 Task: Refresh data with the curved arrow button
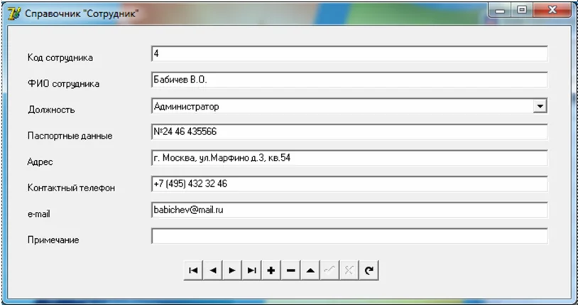pos(369,270)
